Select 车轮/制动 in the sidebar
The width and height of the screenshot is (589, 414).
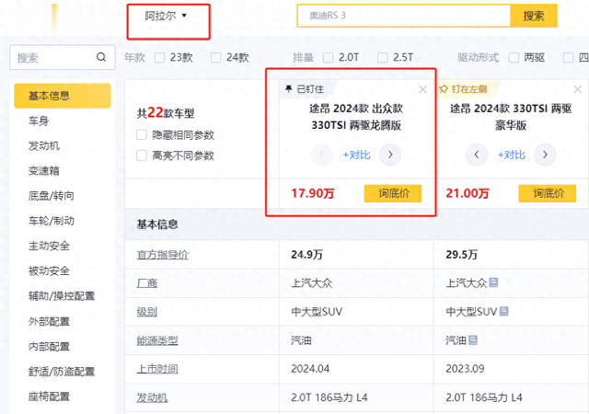(52, 221)
